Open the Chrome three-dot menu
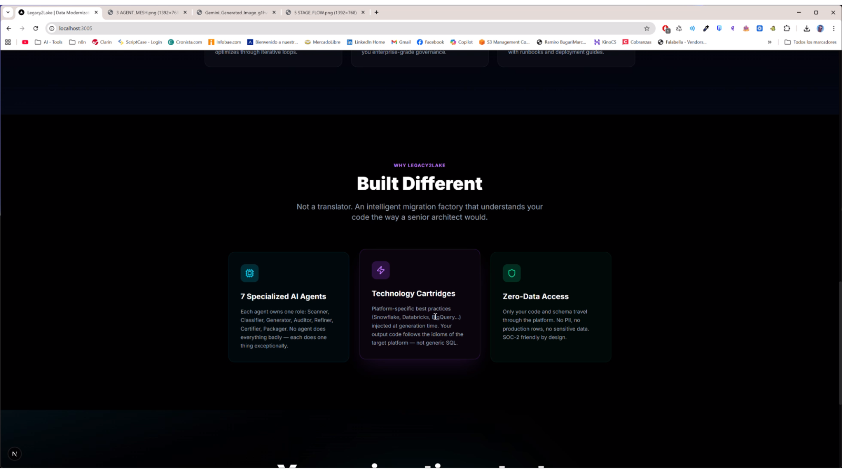Screen dimensions: 842x473 click(834, 28)
